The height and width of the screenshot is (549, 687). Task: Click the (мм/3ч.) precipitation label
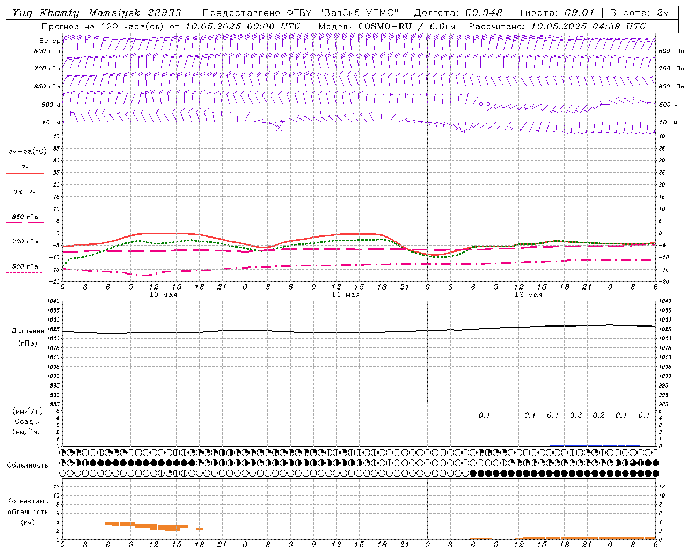point(28,411)
